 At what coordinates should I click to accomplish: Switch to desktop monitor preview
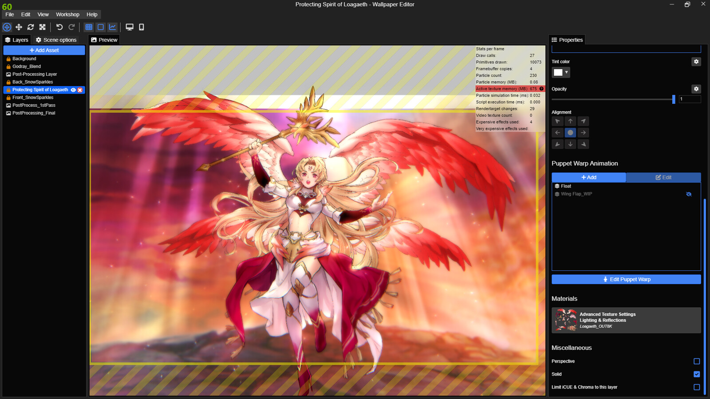[130, 27]
